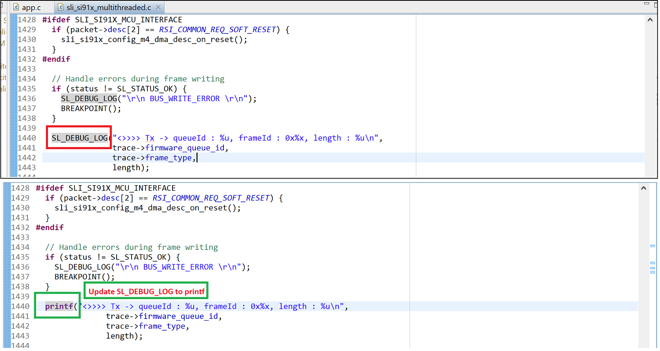660x351 pixels.
Task: Click the file icon on sli_si91x_multithreaded.c tab
Action: (61, 7)
